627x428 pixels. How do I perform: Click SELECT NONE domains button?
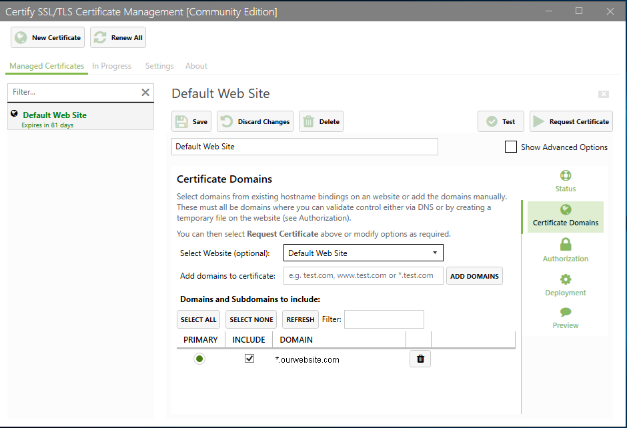click(251, 320)
